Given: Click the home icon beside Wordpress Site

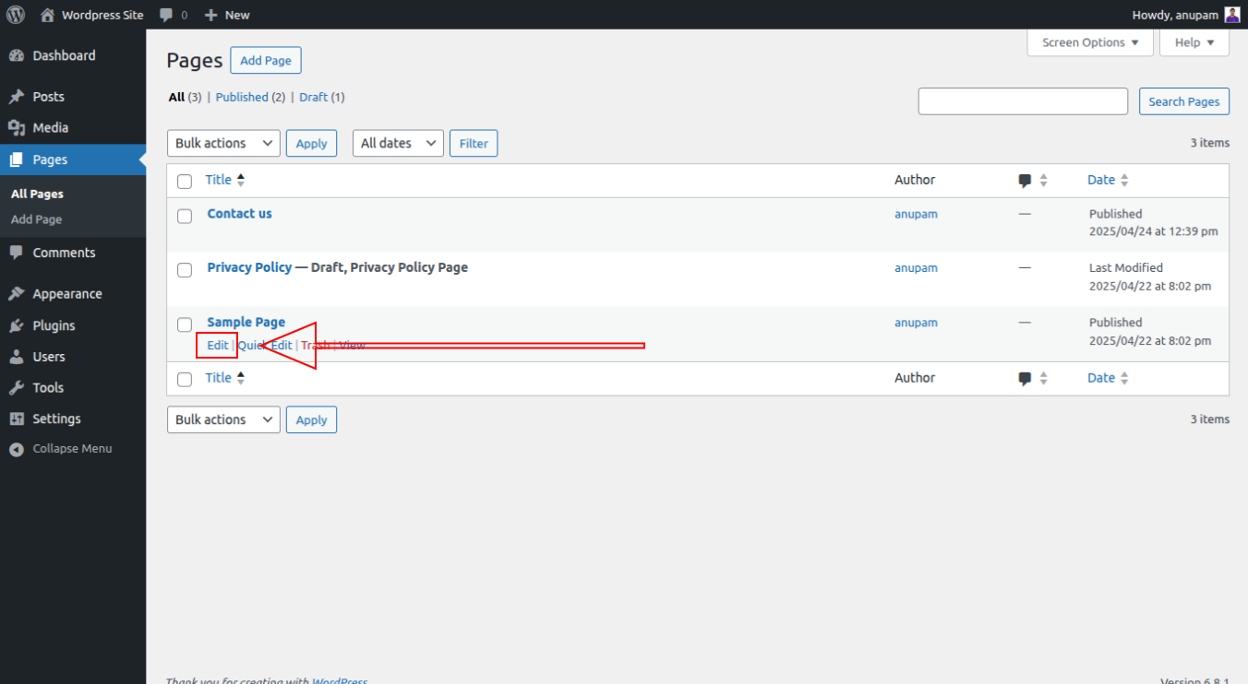Looking at the screenshot, I should click(47, 15).
